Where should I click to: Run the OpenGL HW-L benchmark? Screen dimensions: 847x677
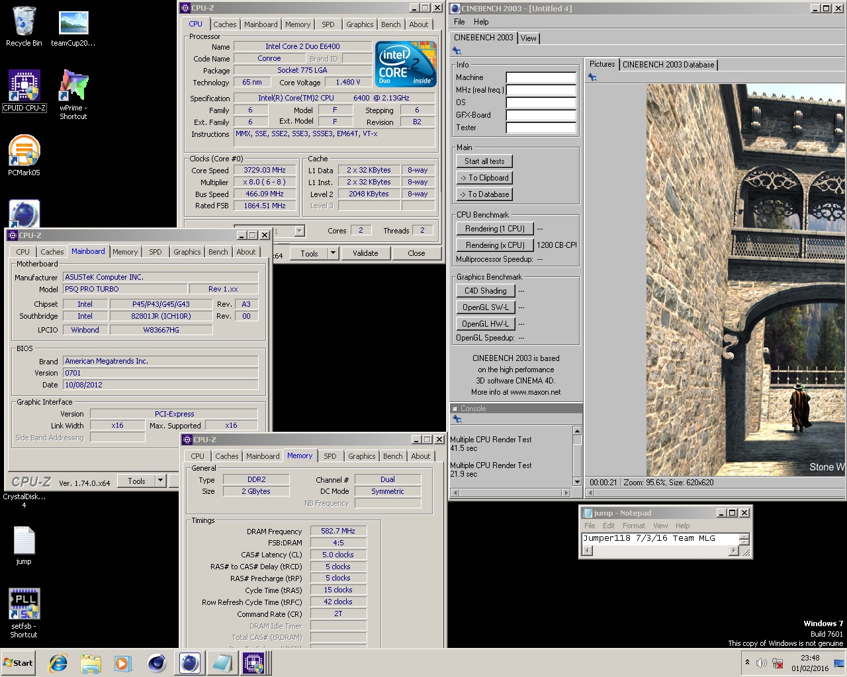(x=485, y=324)
